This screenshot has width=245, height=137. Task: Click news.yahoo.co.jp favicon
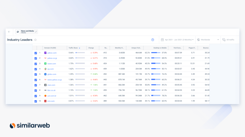[x=45, y=80]
